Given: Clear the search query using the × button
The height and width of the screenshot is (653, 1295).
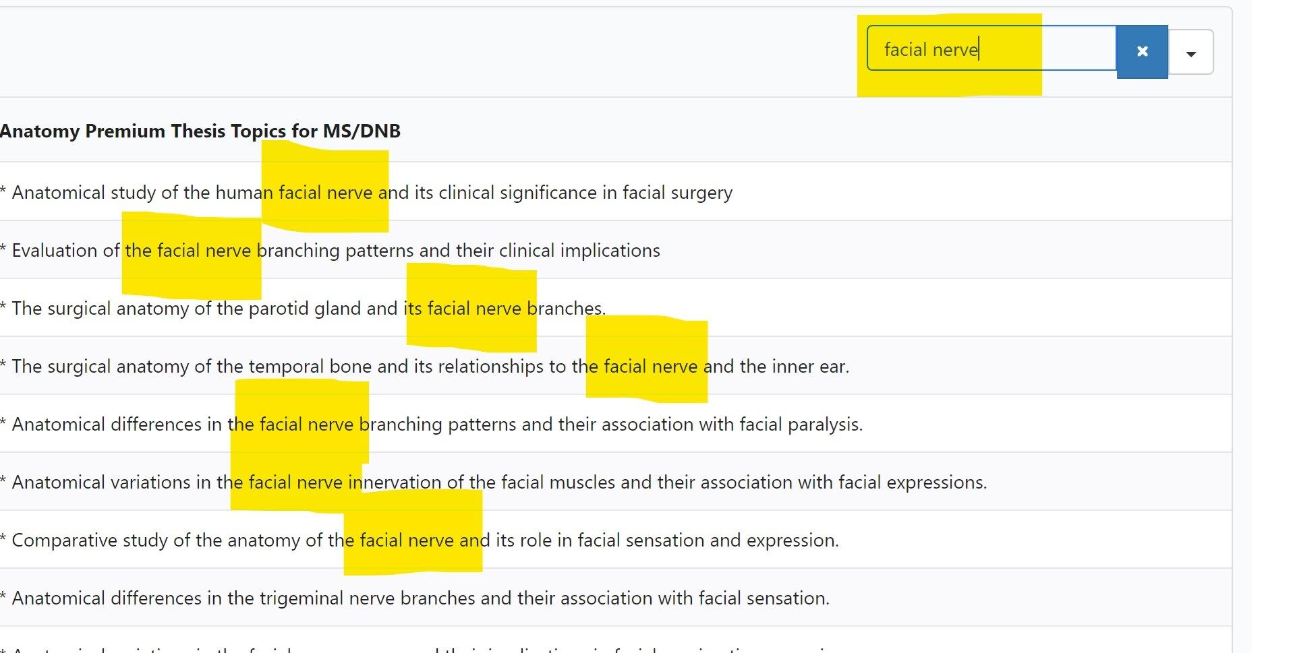Looking at the screenshot, I should tap(1142, 51).
